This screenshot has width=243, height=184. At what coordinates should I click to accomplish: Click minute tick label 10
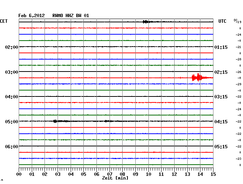(x=148, y=174)
